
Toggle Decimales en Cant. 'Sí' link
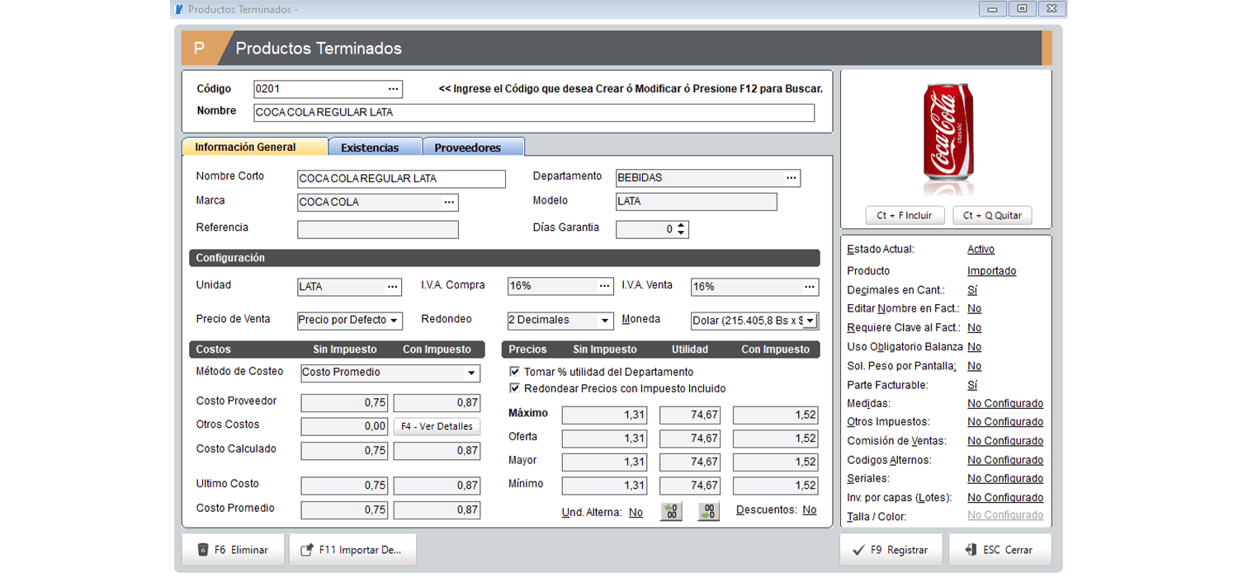[x=972, y=290]
